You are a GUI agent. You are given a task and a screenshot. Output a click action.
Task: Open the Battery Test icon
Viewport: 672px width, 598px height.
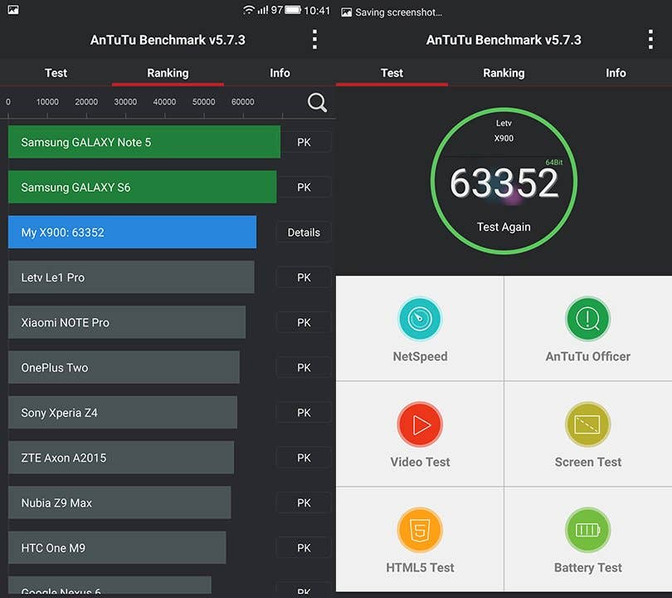(587, 530)
